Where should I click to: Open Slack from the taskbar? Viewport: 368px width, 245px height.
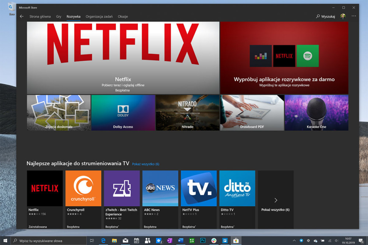click(214, 241)
